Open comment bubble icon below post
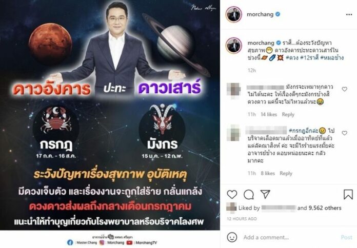 pos(249,195)
